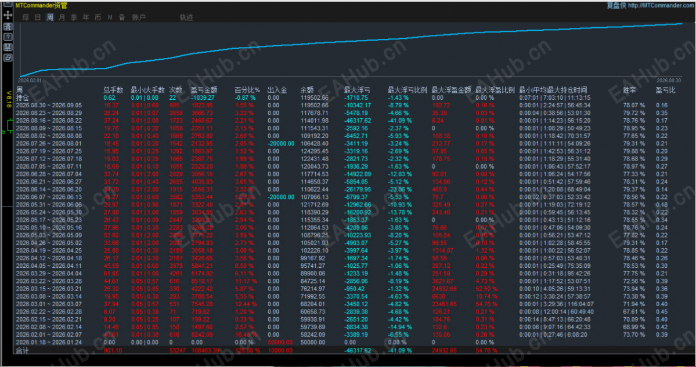Open the M tab

point(110,17)
